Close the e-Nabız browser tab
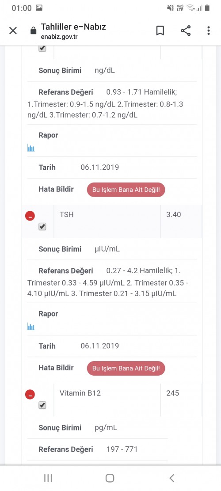The image size is (221, 491). click(x=13, y=30)
